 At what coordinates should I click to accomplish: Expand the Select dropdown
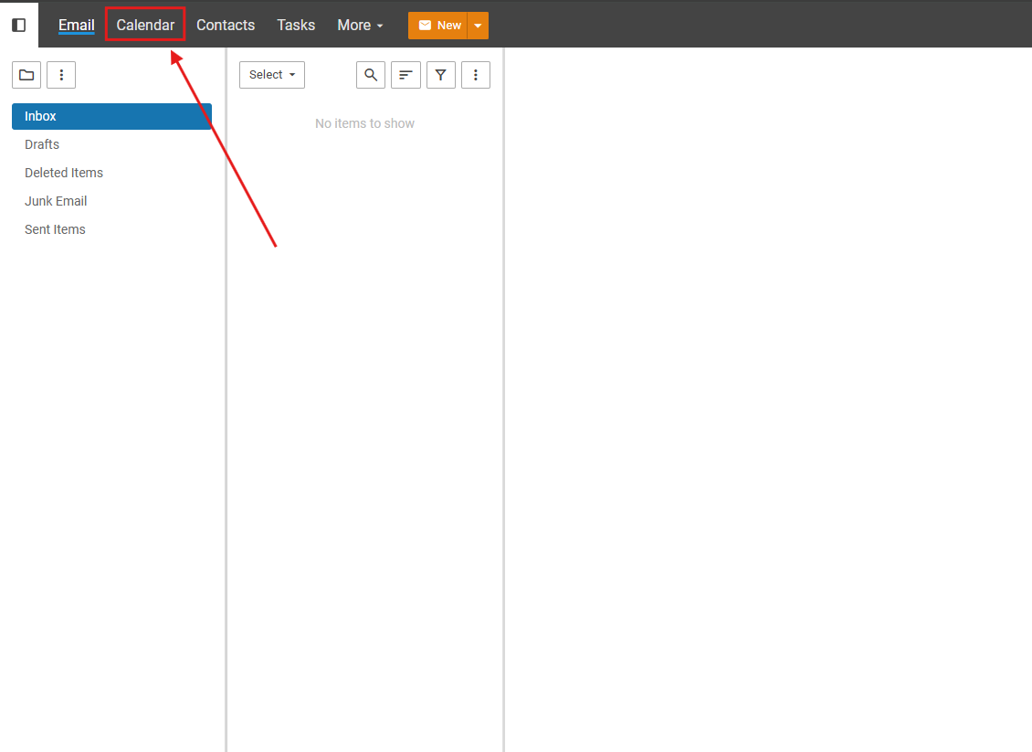pyautogui.click(x=272, y=75)
